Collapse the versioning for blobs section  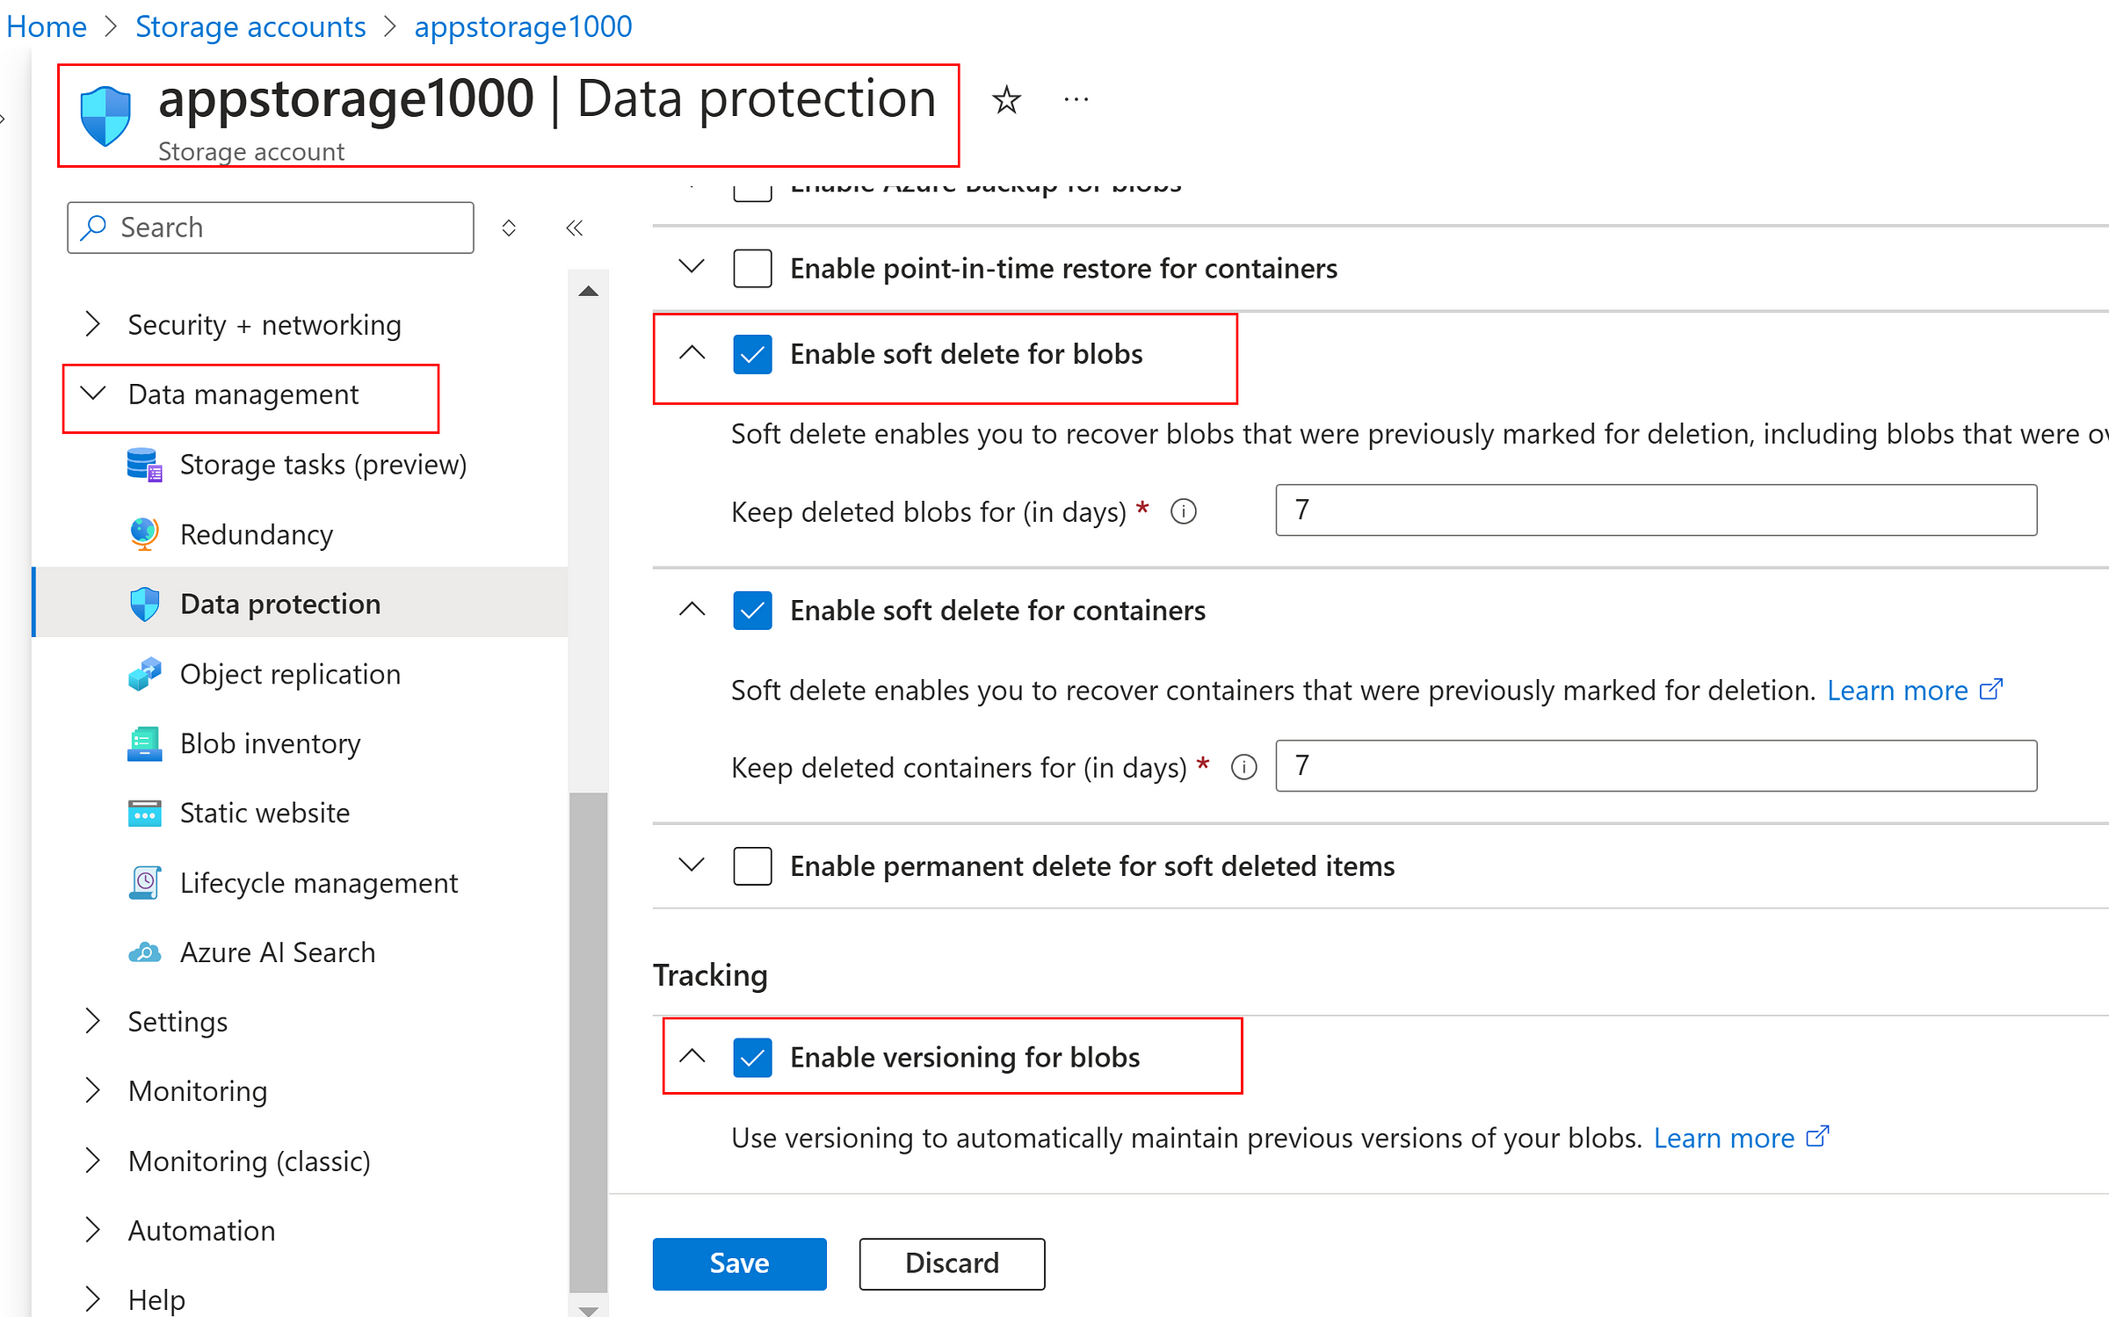coord(692,1055)
